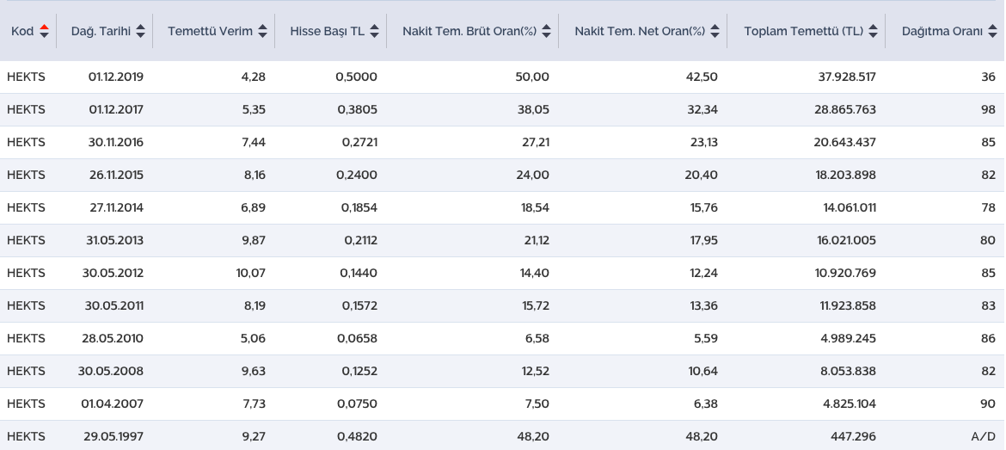Click dividend yield value 9,87
This screenshot has width=1006, height=450.
254,241
